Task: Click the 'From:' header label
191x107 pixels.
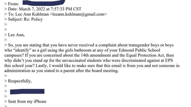Action: [13, 4]
